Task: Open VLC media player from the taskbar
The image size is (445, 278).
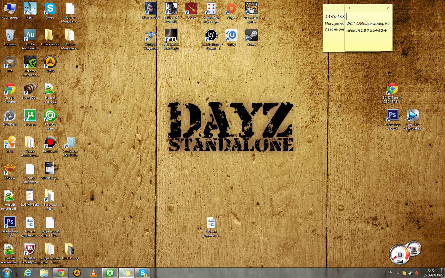Action: (x=93, y=273)
